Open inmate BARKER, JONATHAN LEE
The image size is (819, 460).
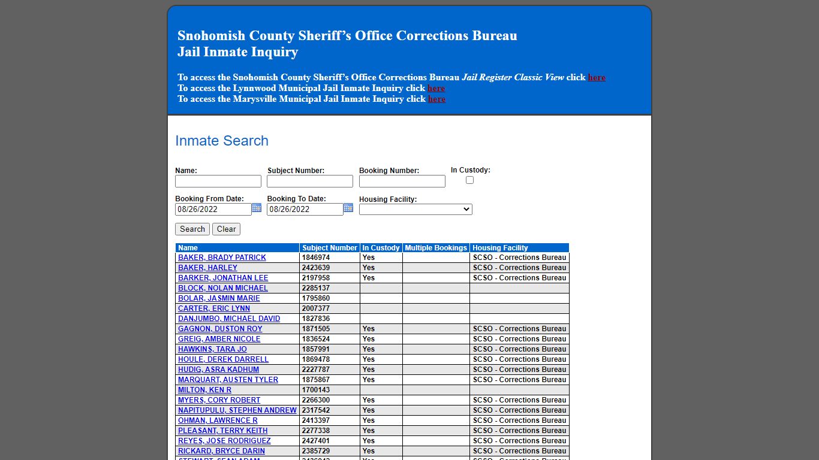click(x=223, y=278)
